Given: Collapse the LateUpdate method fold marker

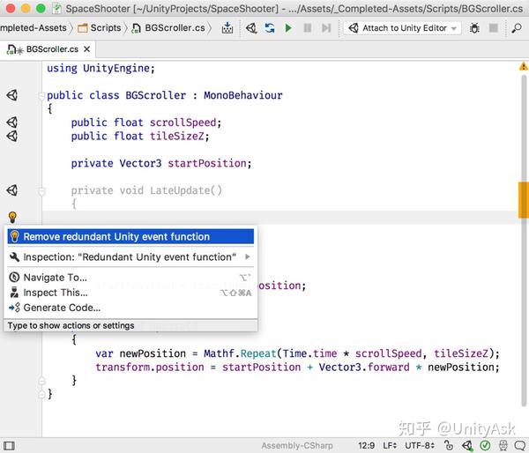Looking at the screenshot, I should coord(41,191).
